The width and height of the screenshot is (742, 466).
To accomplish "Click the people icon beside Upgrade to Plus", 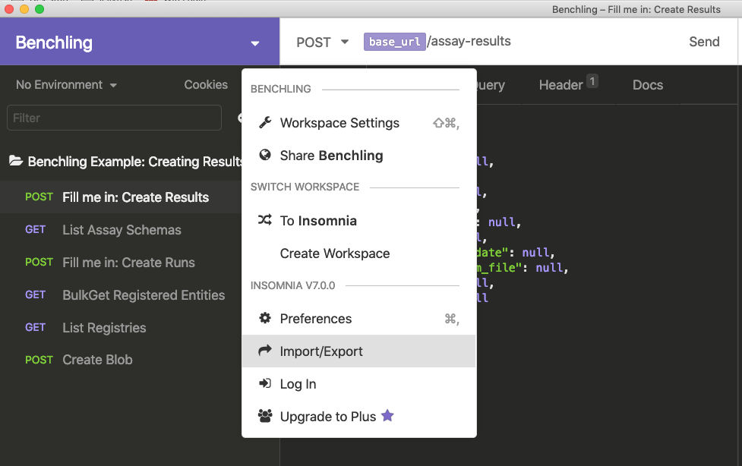I will coord(265,416).
